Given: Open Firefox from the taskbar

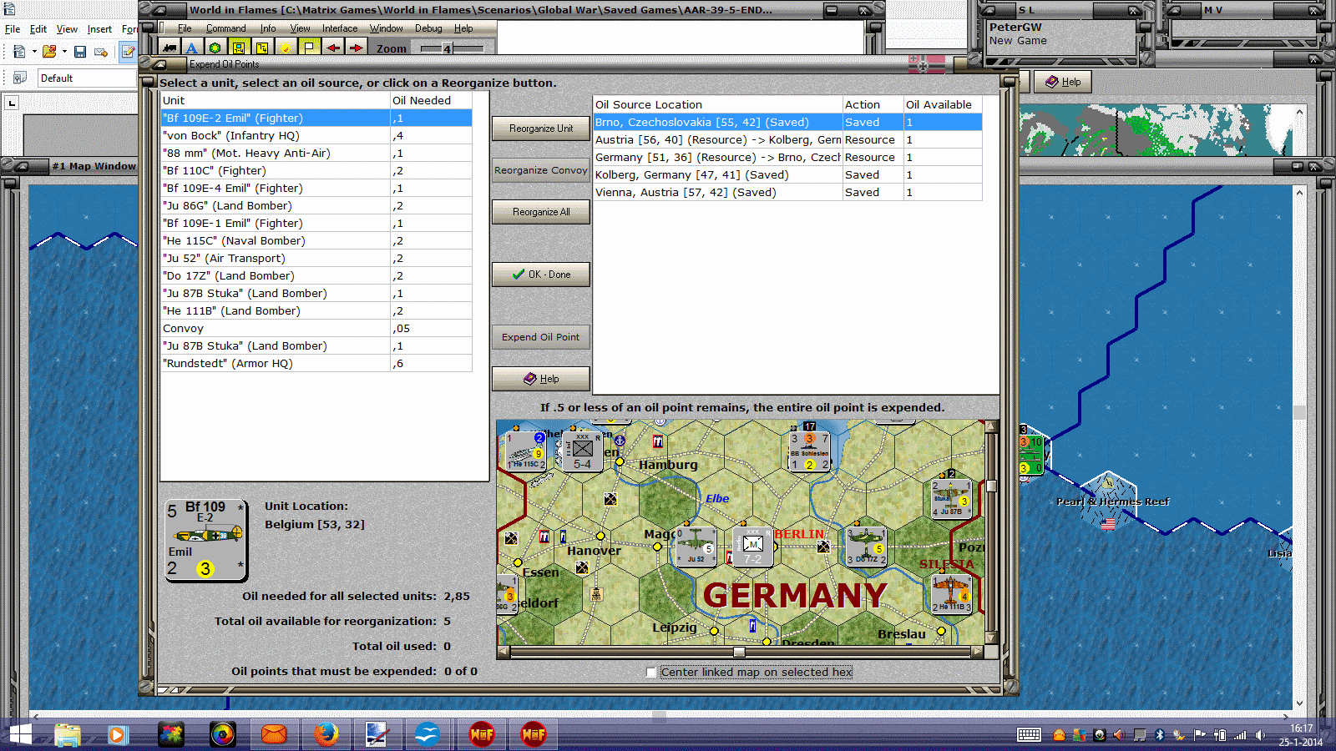Looking at the screenshot, I should coord(326,734).
